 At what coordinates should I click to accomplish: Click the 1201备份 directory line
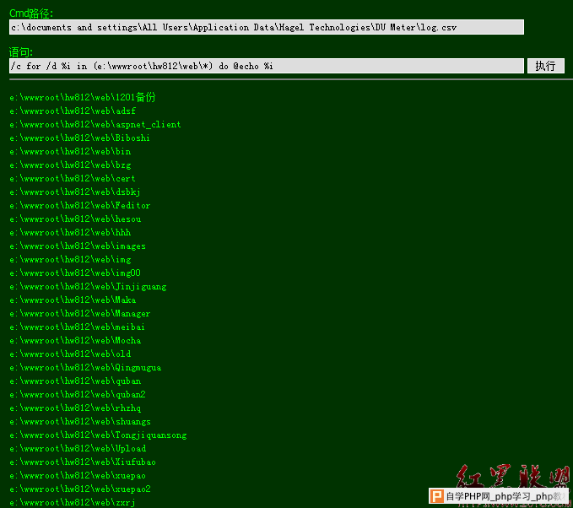(x=83, y=97)
